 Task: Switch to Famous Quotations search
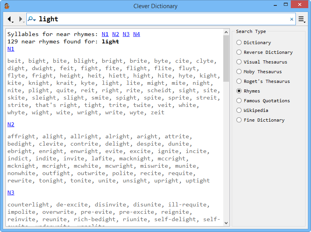coord(263,101)
